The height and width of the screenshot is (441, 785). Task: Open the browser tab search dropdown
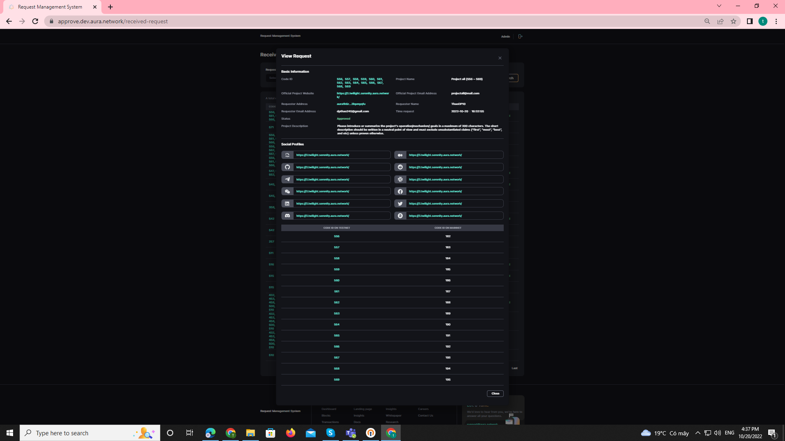[718, 6]
